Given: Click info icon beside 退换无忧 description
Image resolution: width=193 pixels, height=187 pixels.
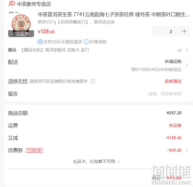Looking at the screenshot, I should click(93, 81).
